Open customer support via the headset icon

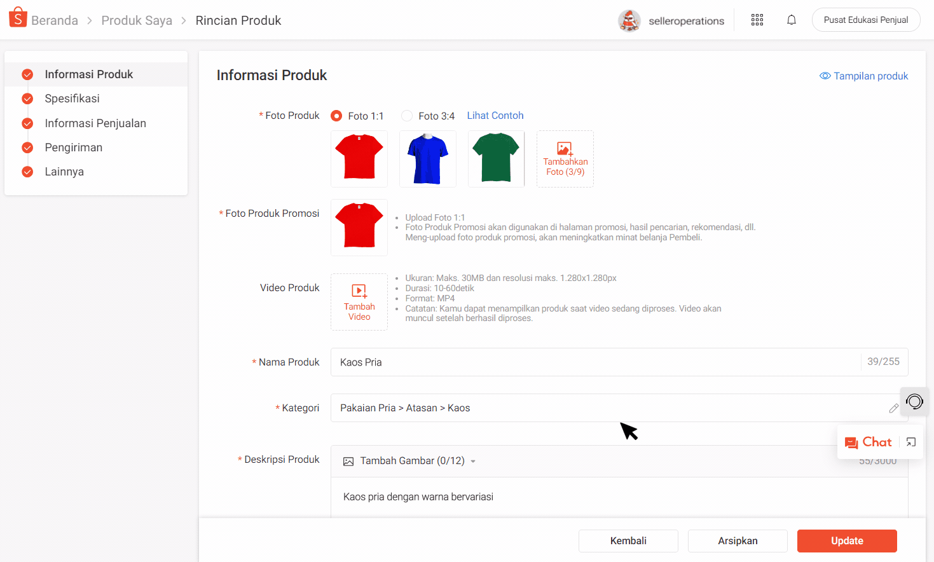click(914, 401)
